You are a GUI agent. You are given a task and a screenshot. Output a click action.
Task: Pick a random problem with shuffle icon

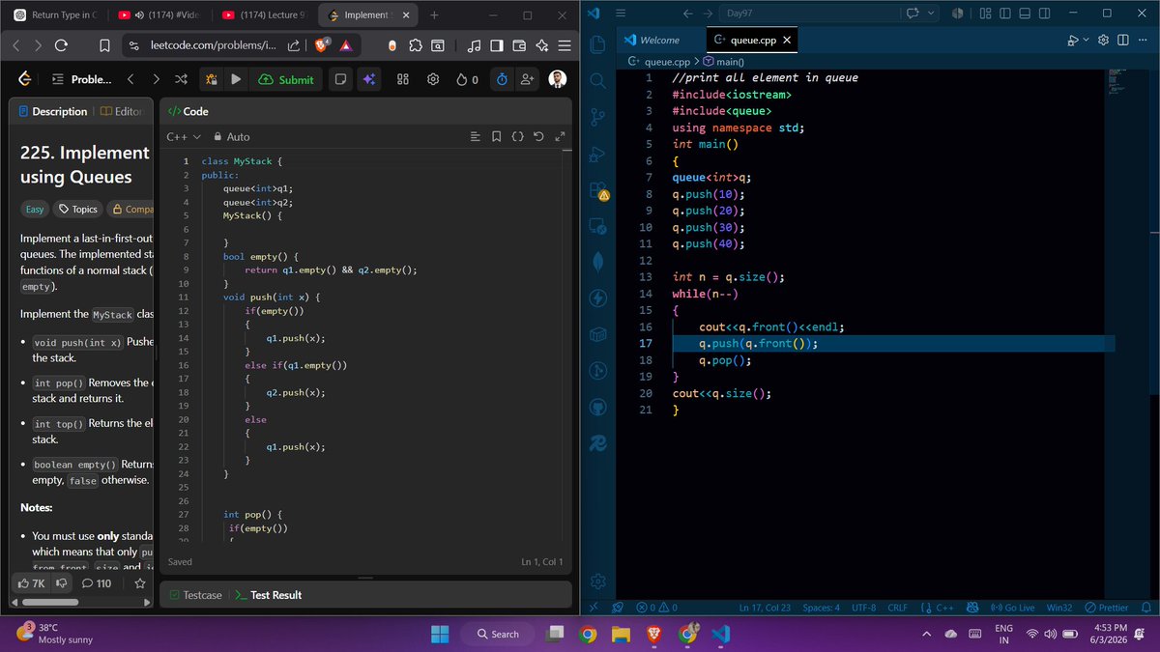pyautogui.click(x=181, y=79)
